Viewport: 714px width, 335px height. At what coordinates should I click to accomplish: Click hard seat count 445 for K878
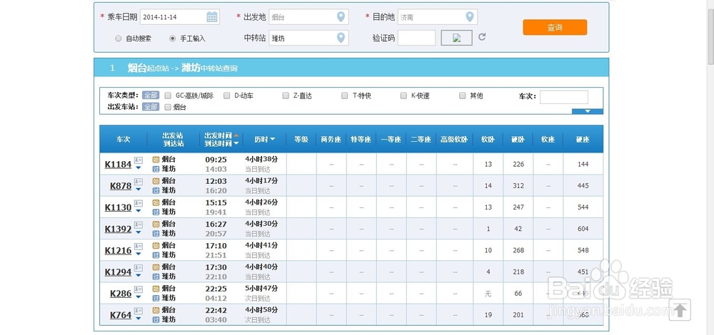(583, 185)
